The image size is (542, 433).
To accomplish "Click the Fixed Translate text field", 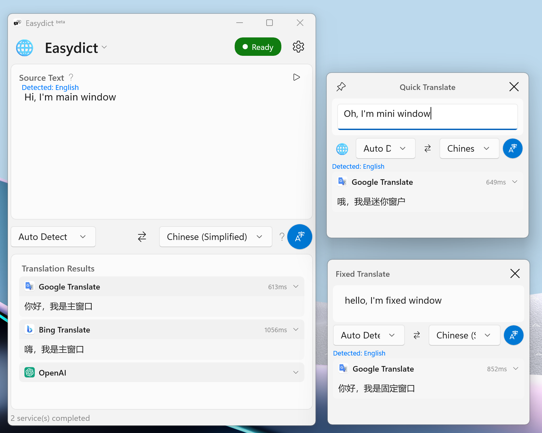I will 429,303.
